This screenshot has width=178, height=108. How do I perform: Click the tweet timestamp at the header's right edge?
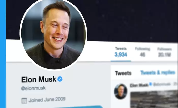click(x=175, y=84)
